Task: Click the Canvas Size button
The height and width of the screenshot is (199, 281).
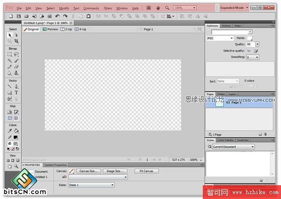Action: (x=89, y=171)
